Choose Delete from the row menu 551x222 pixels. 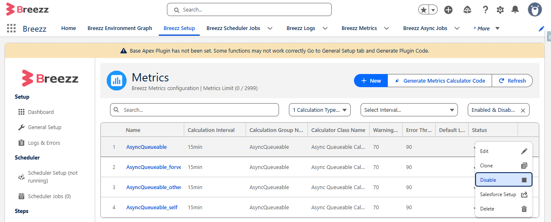click(504, 209)
